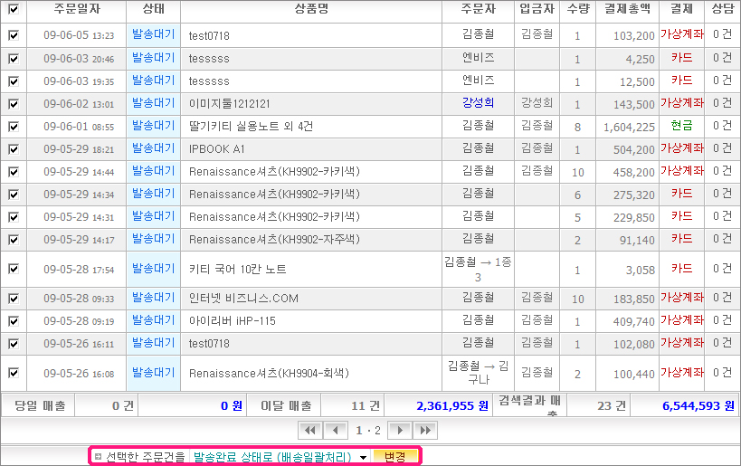
Task: Go to the first page of results
Action: (309, 430)
